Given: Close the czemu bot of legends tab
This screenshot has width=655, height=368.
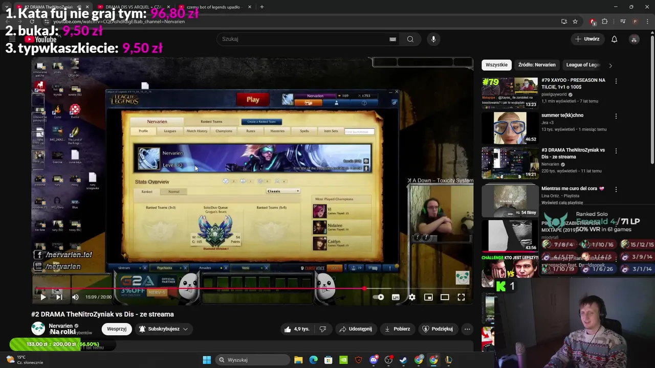Looking at the screenshot, I should point(249,7).
